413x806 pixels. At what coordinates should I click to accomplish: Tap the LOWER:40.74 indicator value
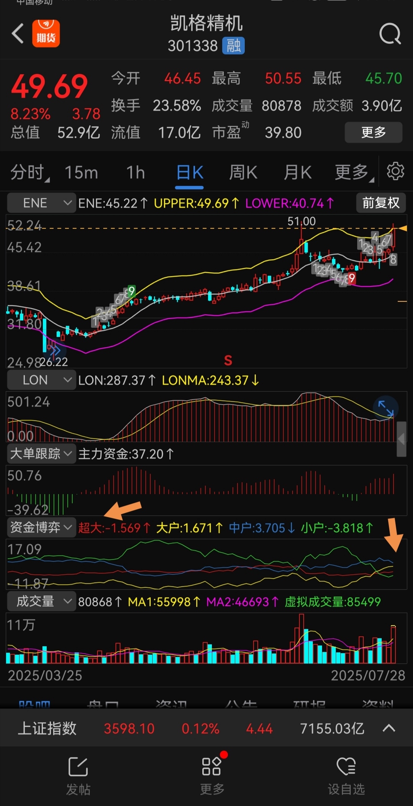(x=289, y=203)
